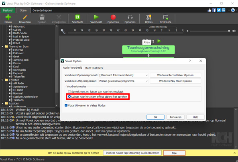Screen dimensions: 238x162
Task: Switch to Stem Sneltoets tab
Action: click(94, 68)
